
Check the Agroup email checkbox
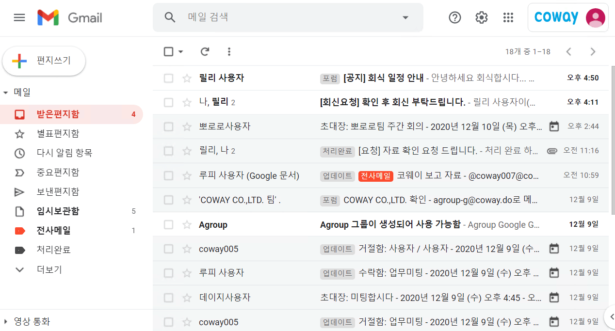point(168,224)
